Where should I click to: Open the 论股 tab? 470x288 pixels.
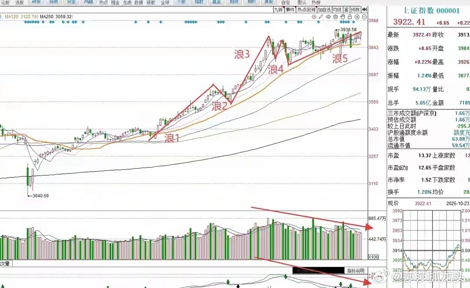(5, 3)
